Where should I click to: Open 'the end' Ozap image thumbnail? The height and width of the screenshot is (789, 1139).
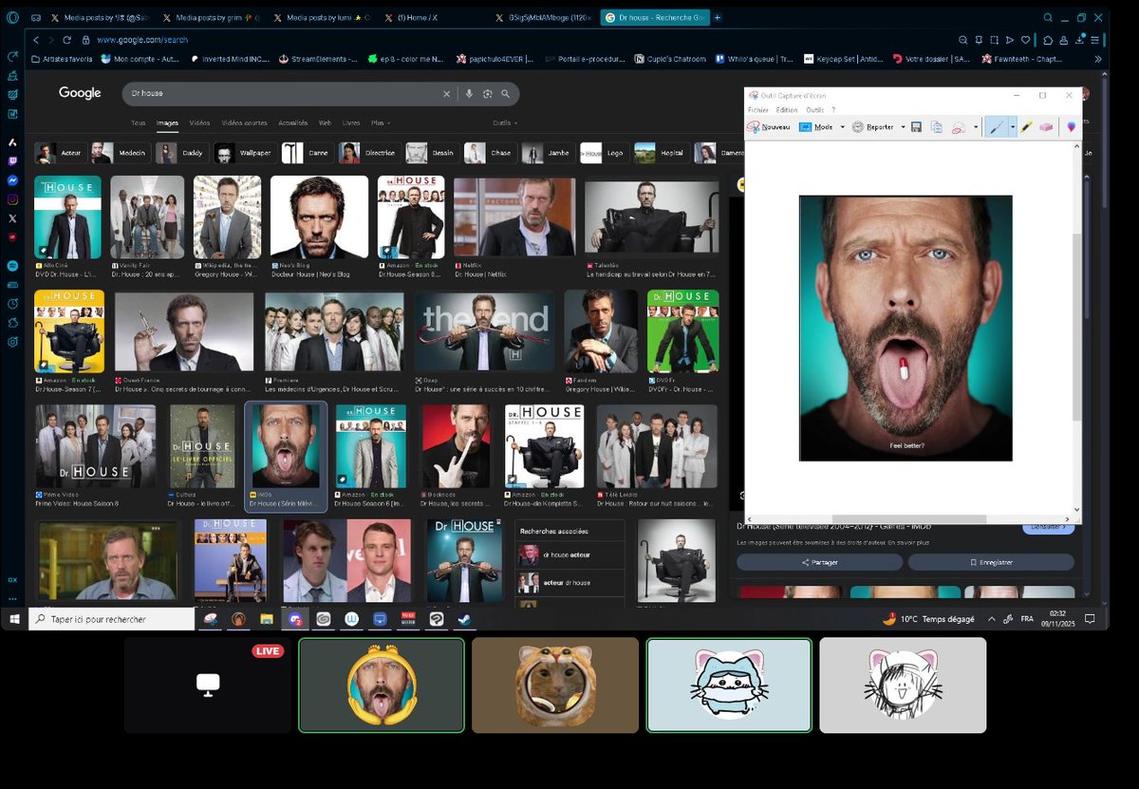484,330
